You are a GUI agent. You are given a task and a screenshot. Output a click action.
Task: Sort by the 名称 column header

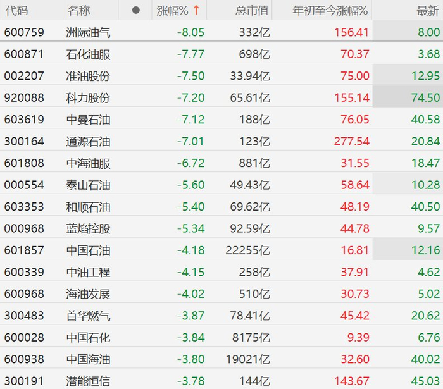[x=79, y=11]
